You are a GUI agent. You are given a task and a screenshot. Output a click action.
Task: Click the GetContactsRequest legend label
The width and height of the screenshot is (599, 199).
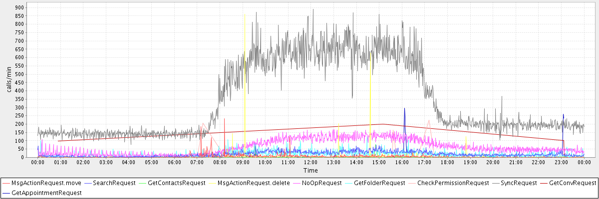(177, 183)
